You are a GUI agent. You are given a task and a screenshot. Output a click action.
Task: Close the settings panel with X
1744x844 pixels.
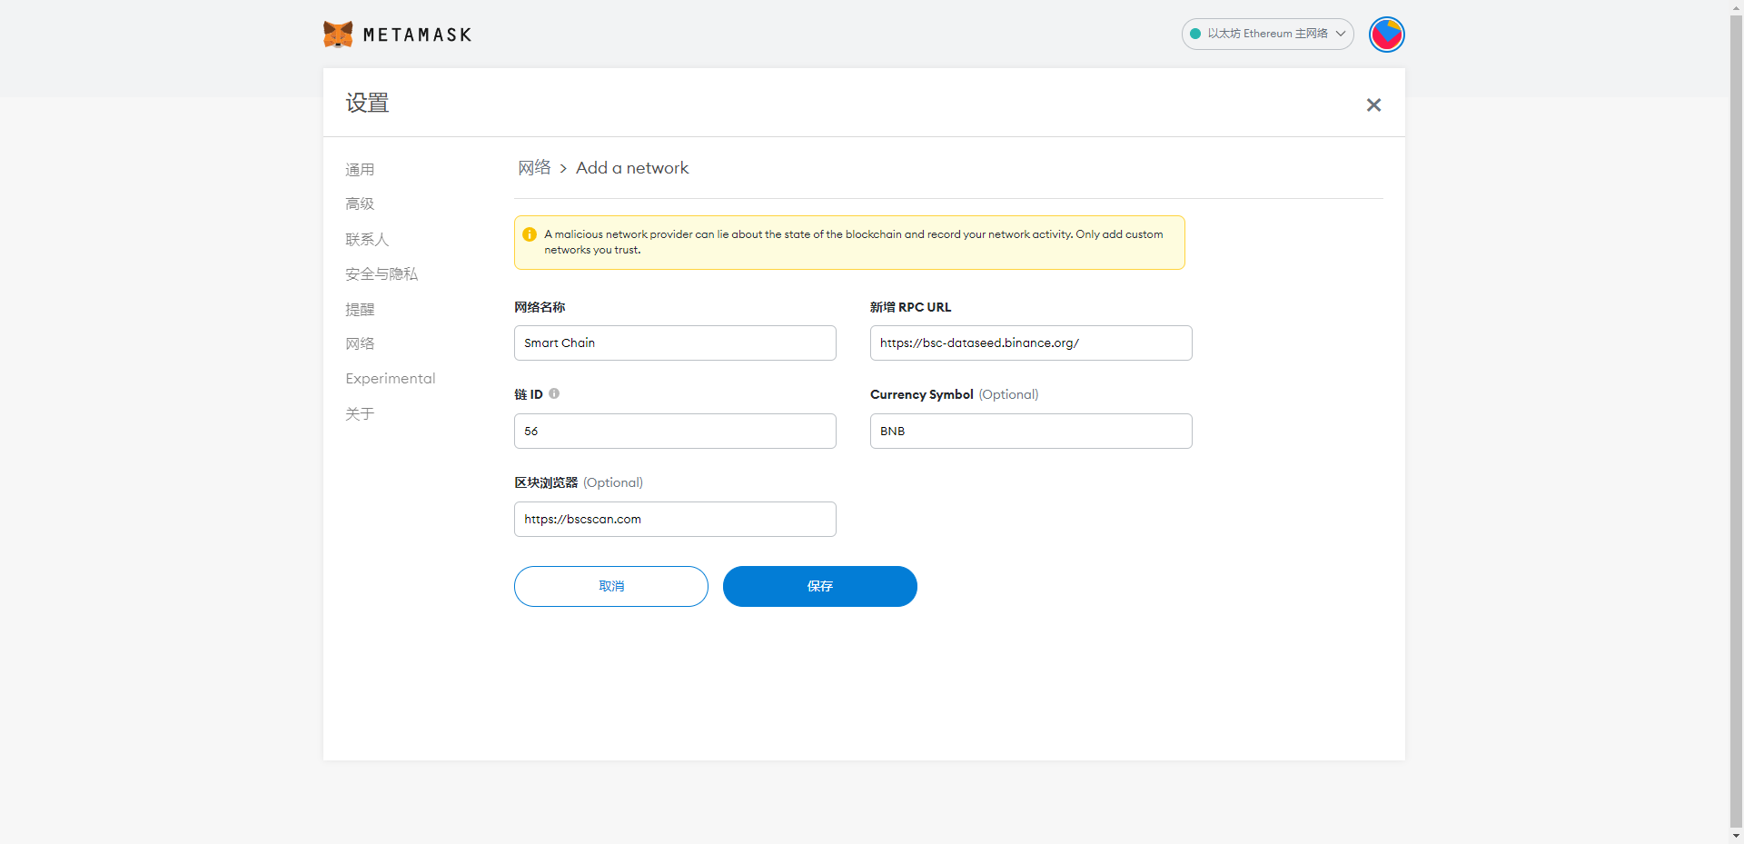(x=1373, y=104)
